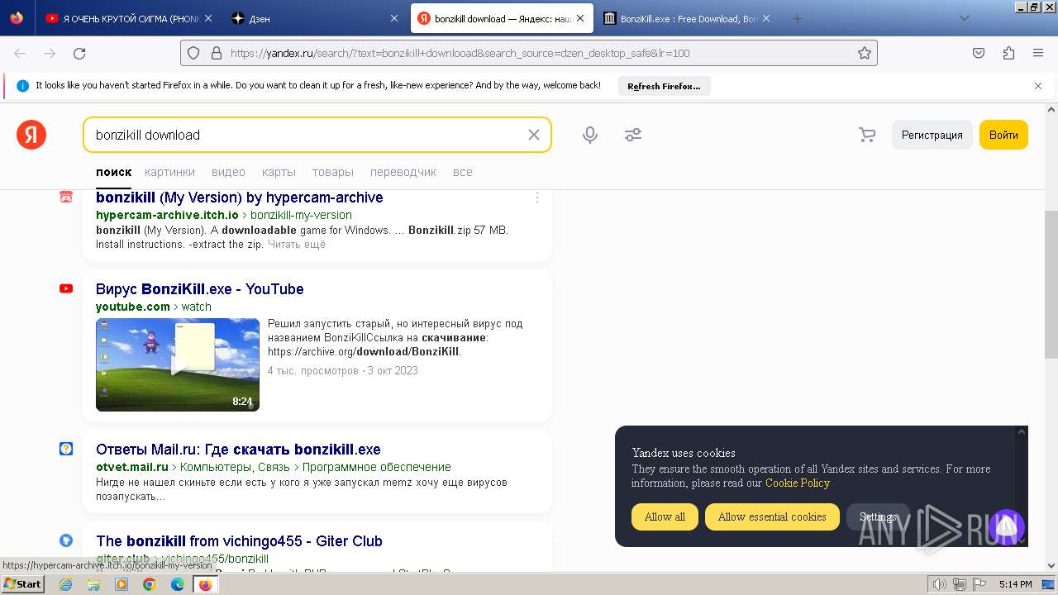
Task: Bookmark this page with star icon
Action: [x=865, y=53]
